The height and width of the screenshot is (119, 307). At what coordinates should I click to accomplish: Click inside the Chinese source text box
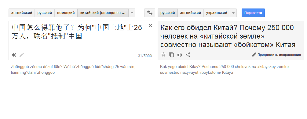[82, 40]
